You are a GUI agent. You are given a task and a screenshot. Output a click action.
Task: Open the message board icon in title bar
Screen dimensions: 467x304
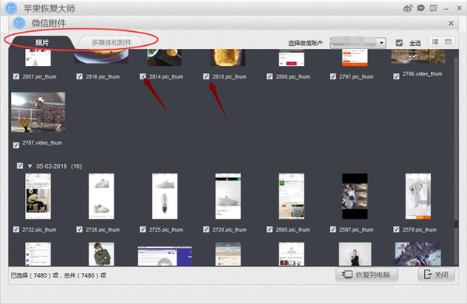(x=434, y=8)
